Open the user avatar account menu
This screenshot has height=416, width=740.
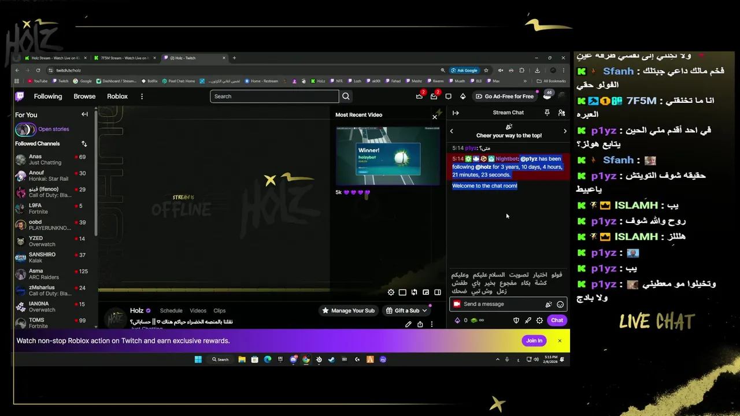click(x=561, y=96)
